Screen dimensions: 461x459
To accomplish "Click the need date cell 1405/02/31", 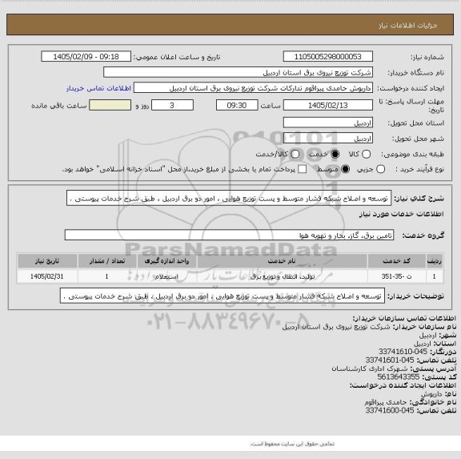I will pos(47,276).
